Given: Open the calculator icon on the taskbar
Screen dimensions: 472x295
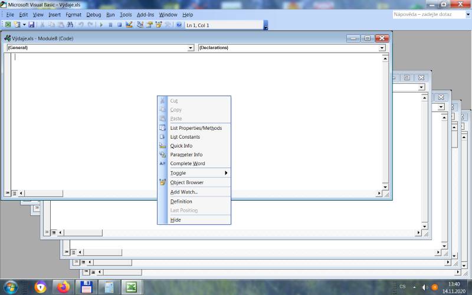Looking at the screenshot, I should click(x=109, y=287).
